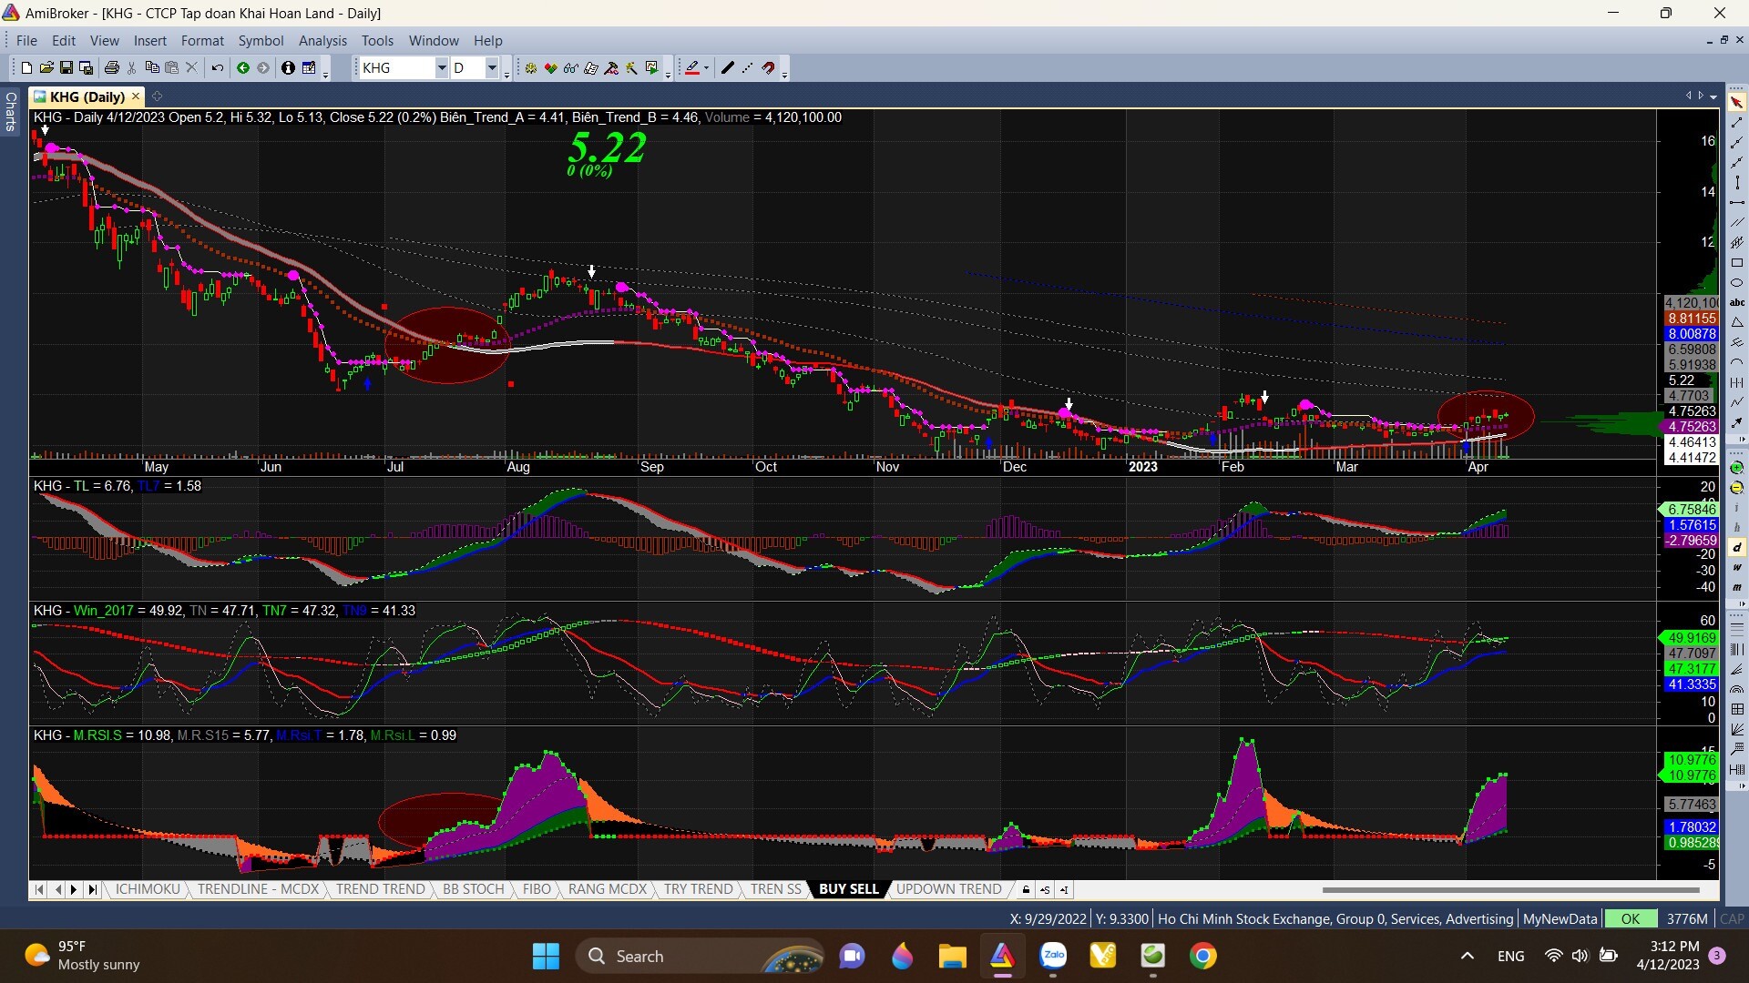This screenshot has width=1749, height=983.
Task: Select the parallel lines channel tool
Action: [1736, 222]
